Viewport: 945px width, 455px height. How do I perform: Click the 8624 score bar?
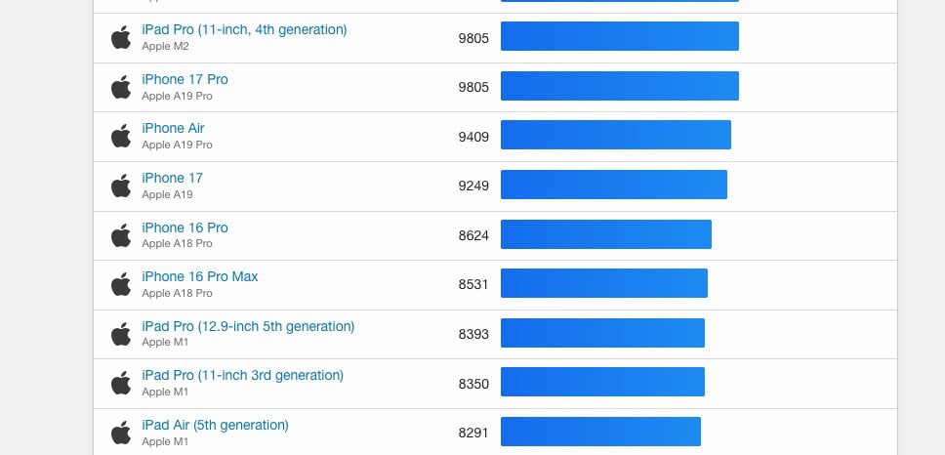(x=605, y=234)
